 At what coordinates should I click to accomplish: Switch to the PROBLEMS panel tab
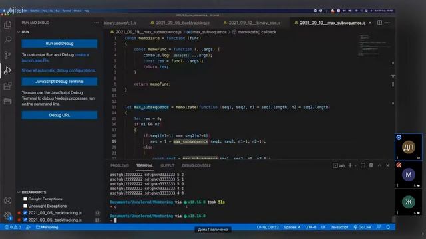[120, 165]
